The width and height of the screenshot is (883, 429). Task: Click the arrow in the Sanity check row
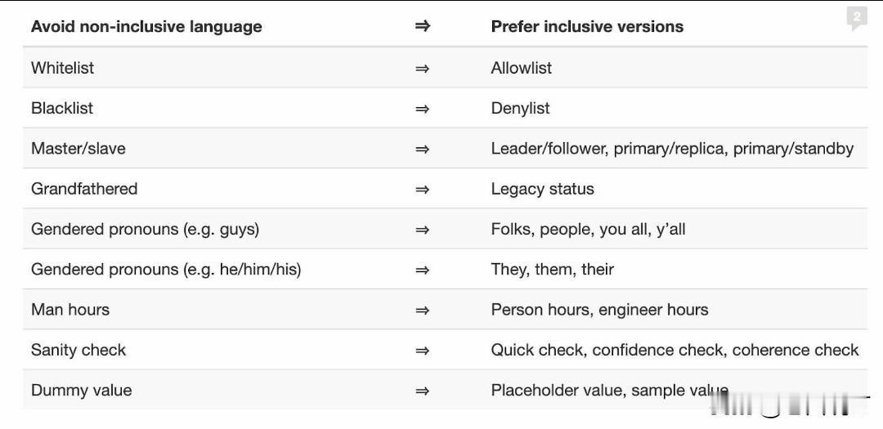click(422, 351)
